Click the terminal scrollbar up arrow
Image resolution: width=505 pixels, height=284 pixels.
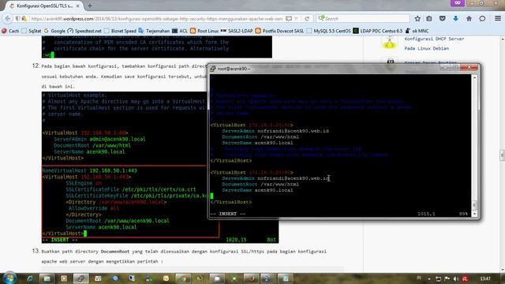[x=474, y=77]
